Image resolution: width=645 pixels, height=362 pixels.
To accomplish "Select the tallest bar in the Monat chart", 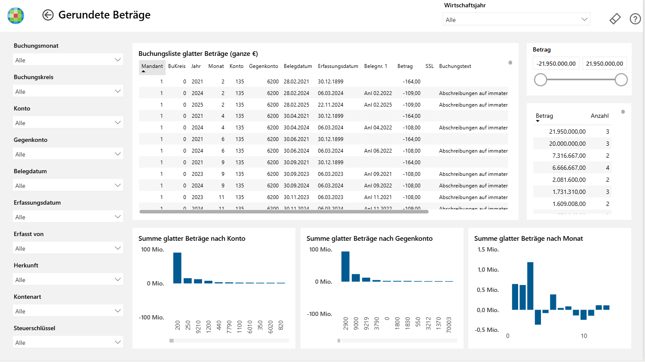I will tap(530, 286).
